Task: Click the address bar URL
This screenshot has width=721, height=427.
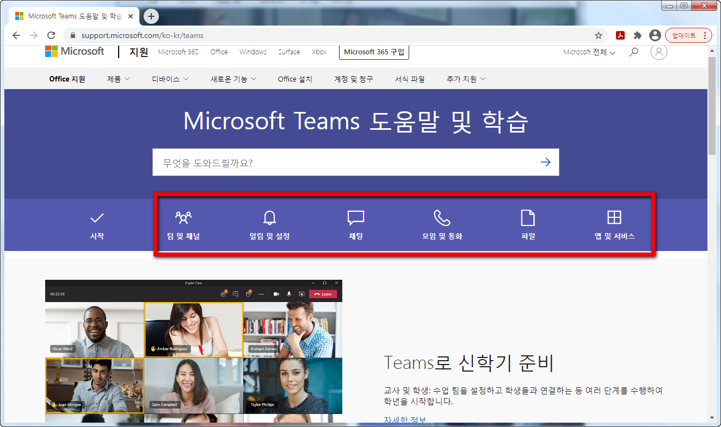Action: tap(143, 35)
